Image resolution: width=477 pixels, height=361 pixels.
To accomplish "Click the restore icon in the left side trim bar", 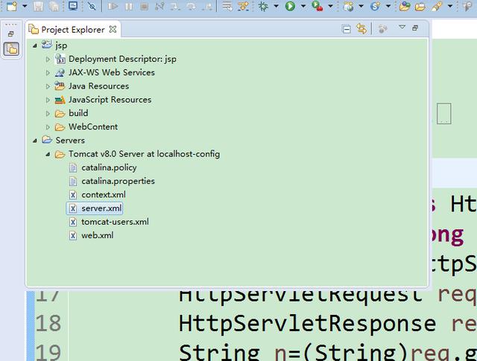I will (x=11, y=33).
